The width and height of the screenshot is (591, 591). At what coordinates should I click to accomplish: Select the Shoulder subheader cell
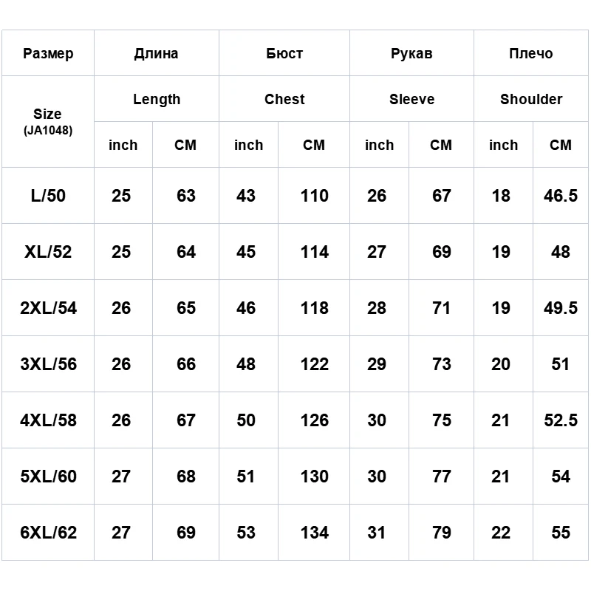531,99
